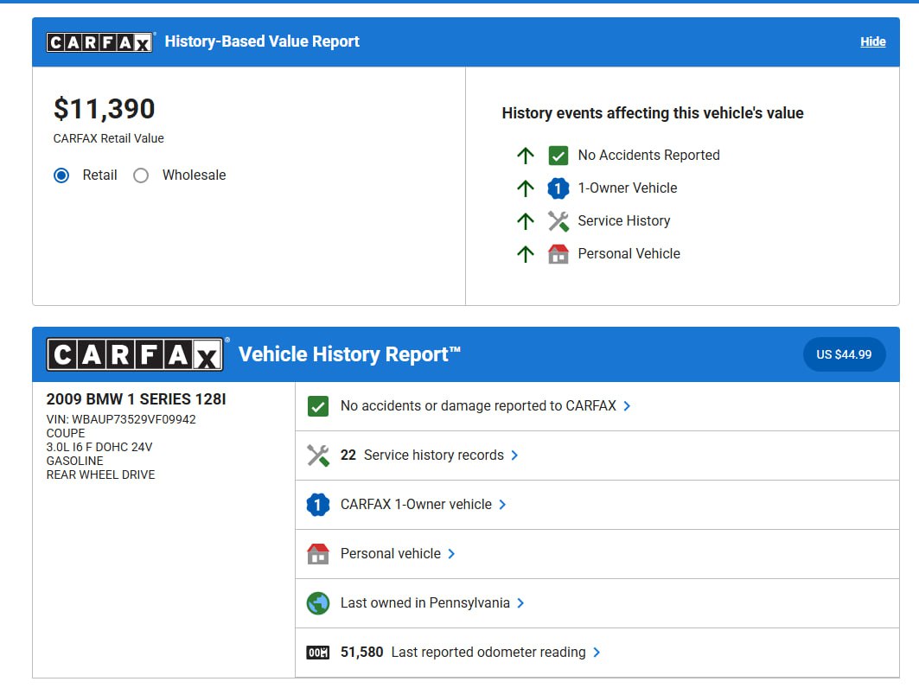Click History events affecting this vehicle's value heading

click(x=653, y=113)
